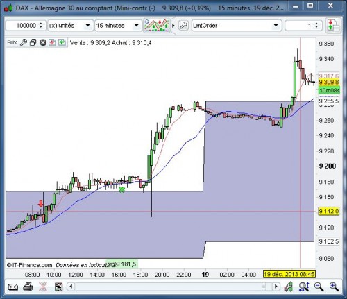
Task: Click the scrollbar right arrow below chart
Action: [276, 287]
